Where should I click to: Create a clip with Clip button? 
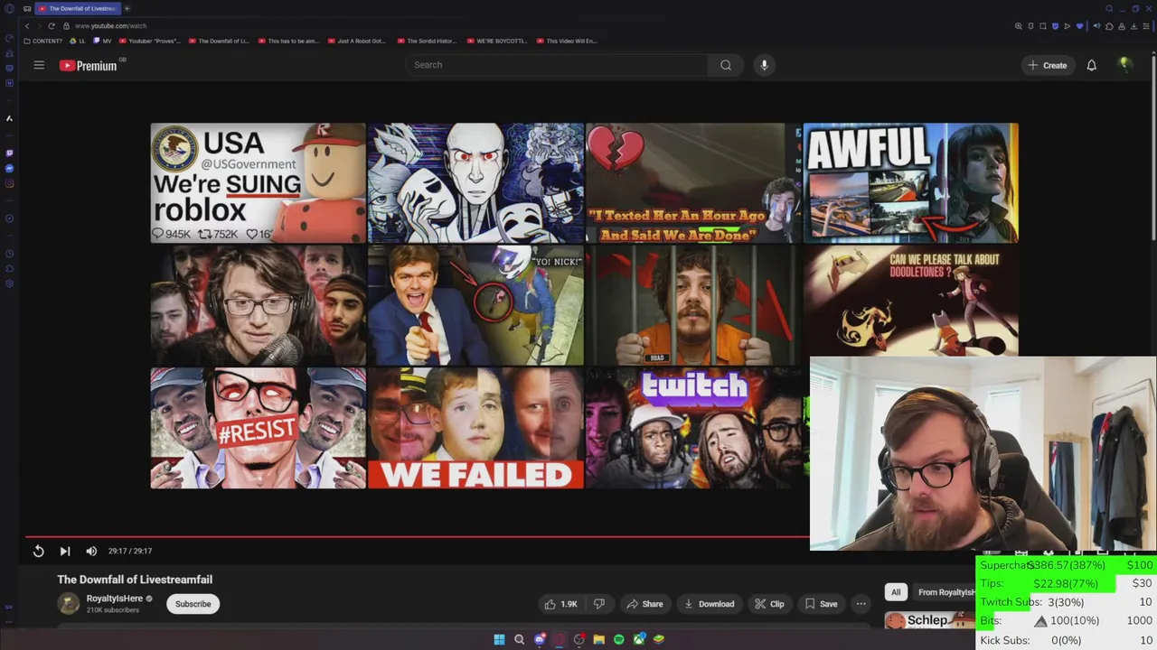(x=769, y=604)
